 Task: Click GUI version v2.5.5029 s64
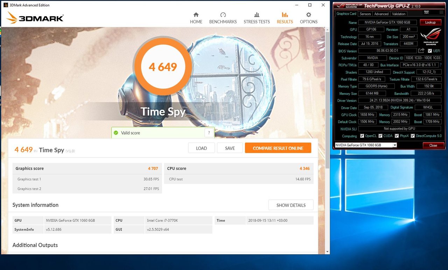[x=178, y=229]
